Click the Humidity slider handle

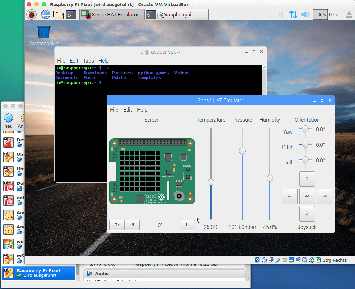click(x=270, y=178)
